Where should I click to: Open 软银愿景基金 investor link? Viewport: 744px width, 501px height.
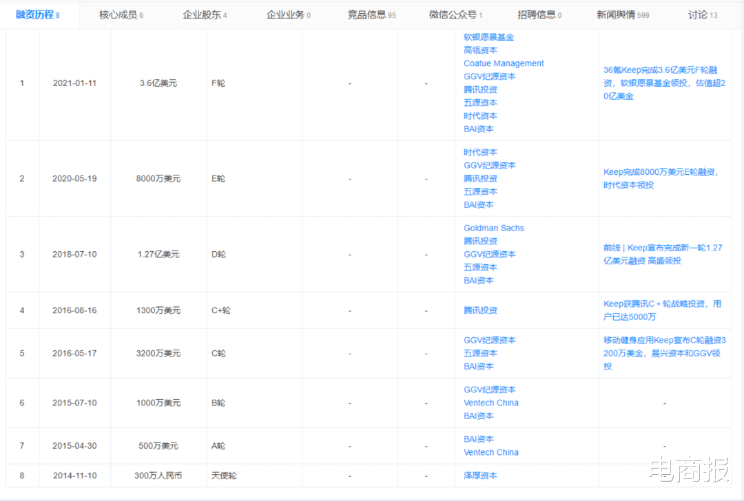(488, 37)
